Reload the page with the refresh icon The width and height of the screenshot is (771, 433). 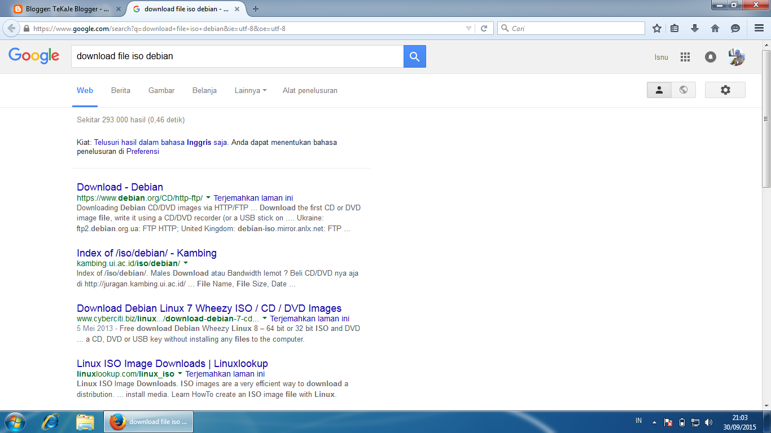(484, 28)
